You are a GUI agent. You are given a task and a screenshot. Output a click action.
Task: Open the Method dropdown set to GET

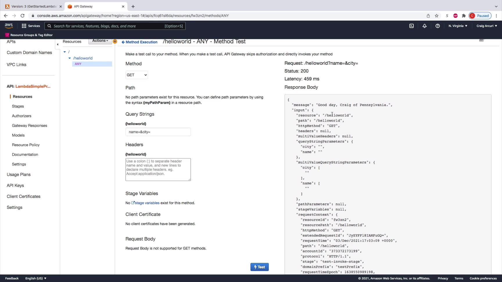click(137, 75)
